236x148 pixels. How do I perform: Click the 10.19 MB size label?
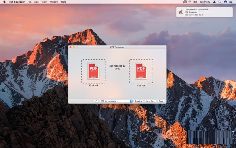(93, 85)
